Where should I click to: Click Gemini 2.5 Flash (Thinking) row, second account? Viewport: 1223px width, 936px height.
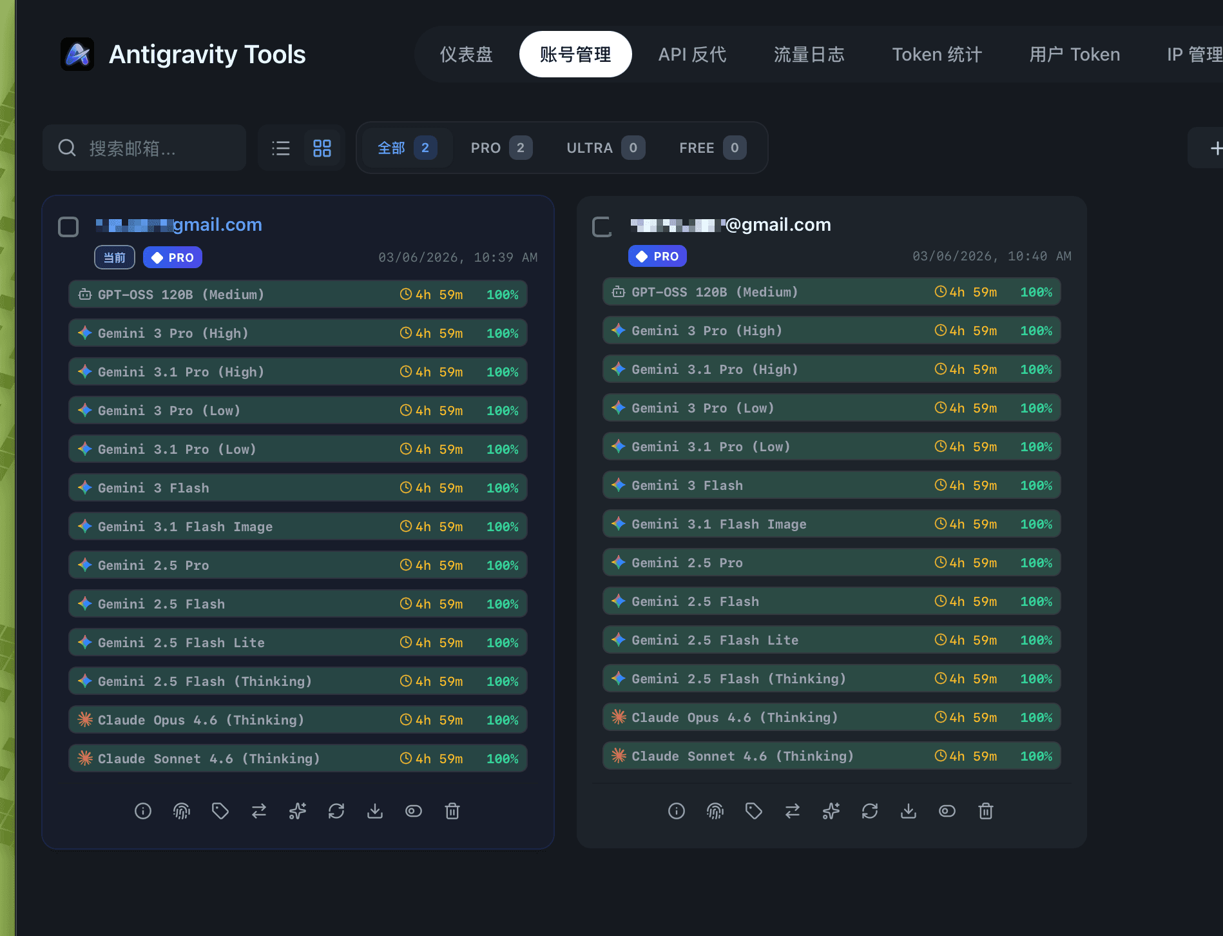tap(832, 679)
